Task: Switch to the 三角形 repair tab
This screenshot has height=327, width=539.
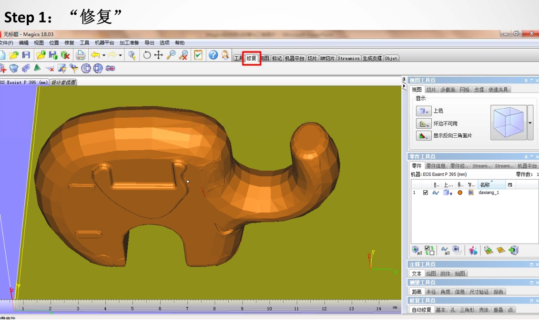Action: click(467, 310)
